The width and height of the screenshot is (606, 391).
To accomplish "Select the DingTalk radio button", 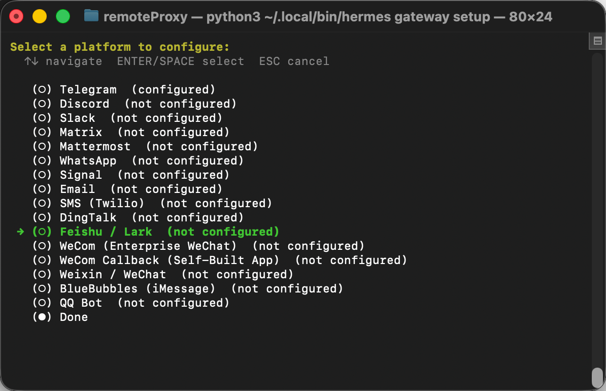I will pos(42,218).
